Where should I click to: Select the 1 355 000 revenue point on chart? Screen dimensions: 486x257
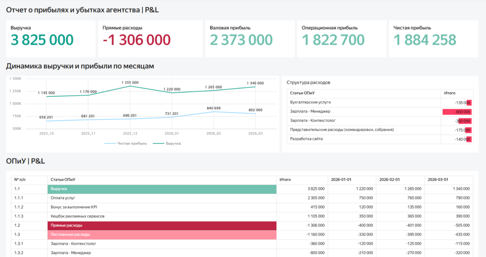[130, 86]
